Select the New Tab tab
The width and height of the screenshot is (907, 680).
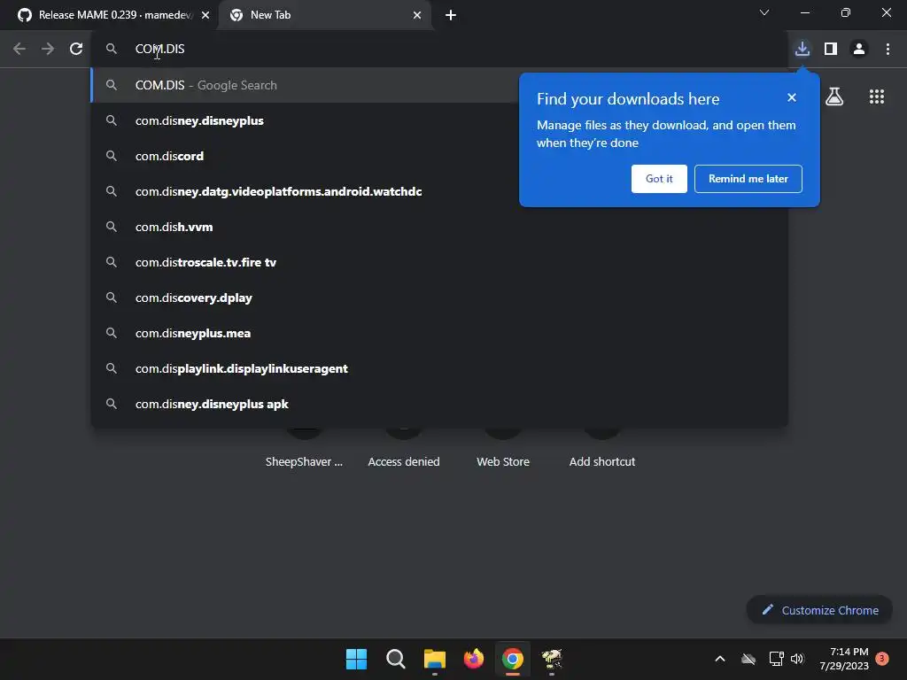(x=324, y=16)
